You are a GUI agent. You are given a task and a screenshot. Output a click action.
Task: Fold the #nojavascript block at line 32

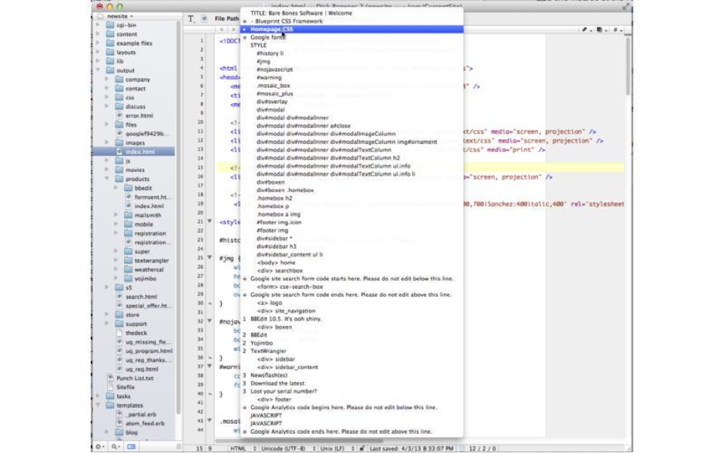[x=210, y=320]
